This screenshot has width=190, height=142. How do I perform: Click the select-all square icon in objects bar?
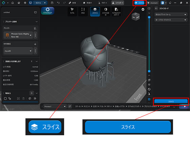pos(5,98)
